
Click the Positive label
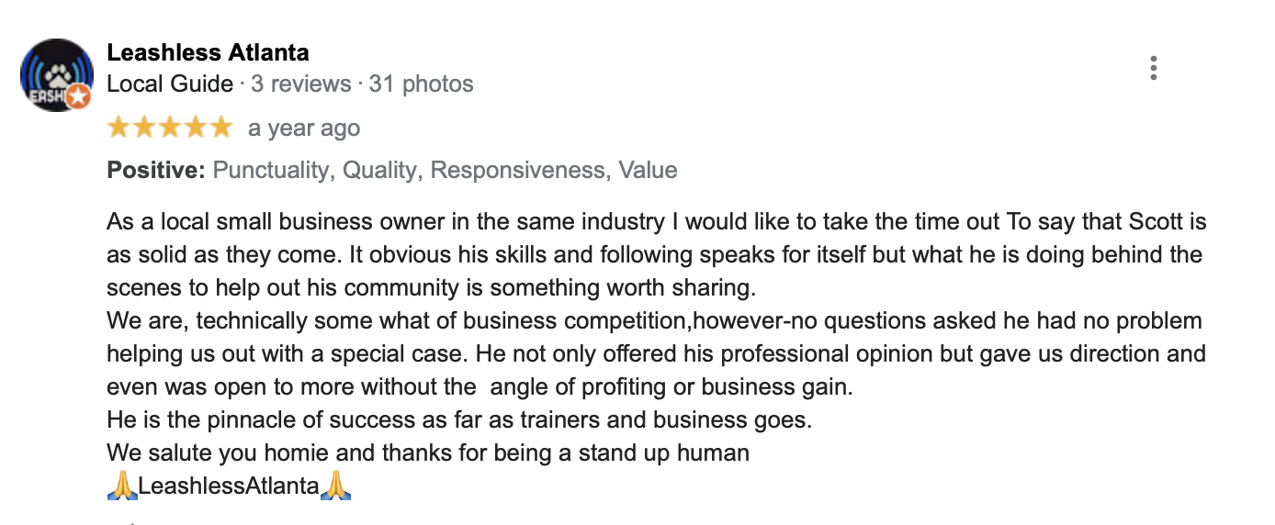point(156,170)
